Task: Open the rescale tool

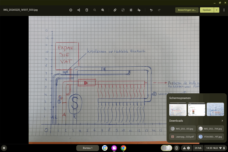Action: coord(123,10)
